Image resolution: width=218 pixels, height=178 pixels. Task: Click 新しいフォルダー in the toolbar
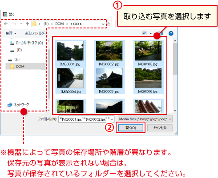point(35,33)
